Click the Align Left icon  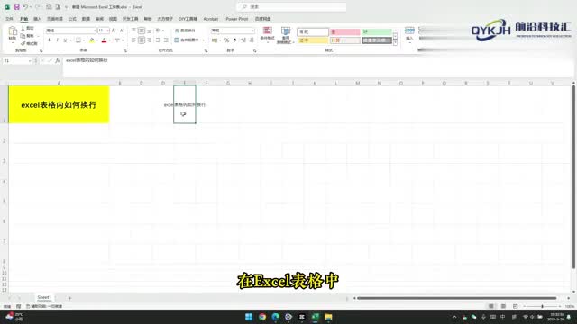[x=133, y=40]
